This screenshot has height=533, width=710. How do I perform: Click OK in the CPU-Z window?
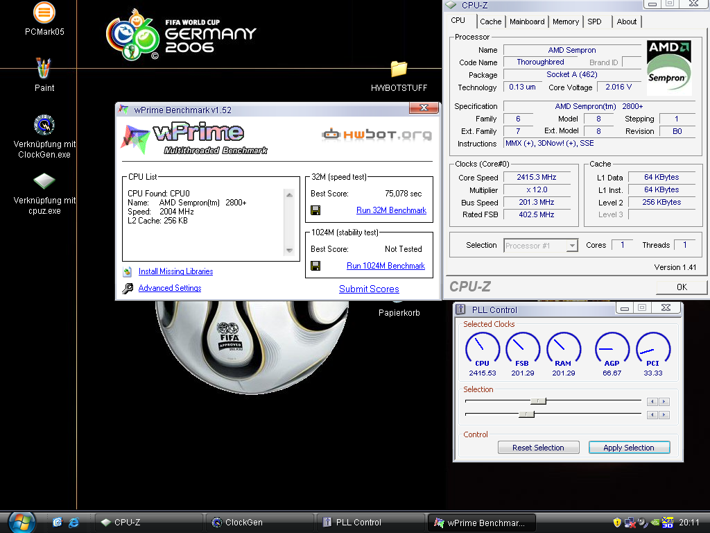(682, 287)
